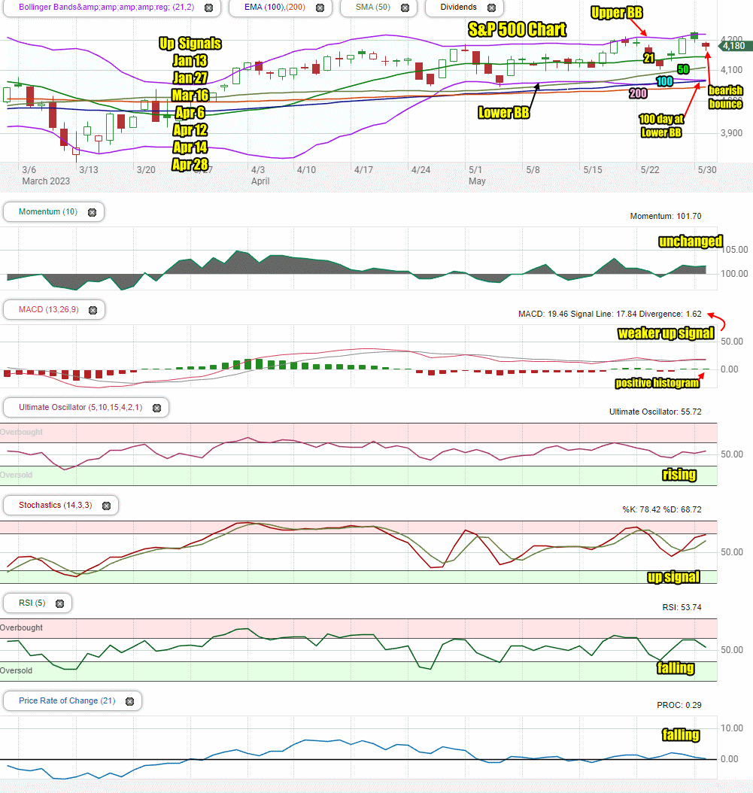Click the Momentum: 101.70 readout
Image resolution: width=753 pixels, height=793 pixels.
666,216
